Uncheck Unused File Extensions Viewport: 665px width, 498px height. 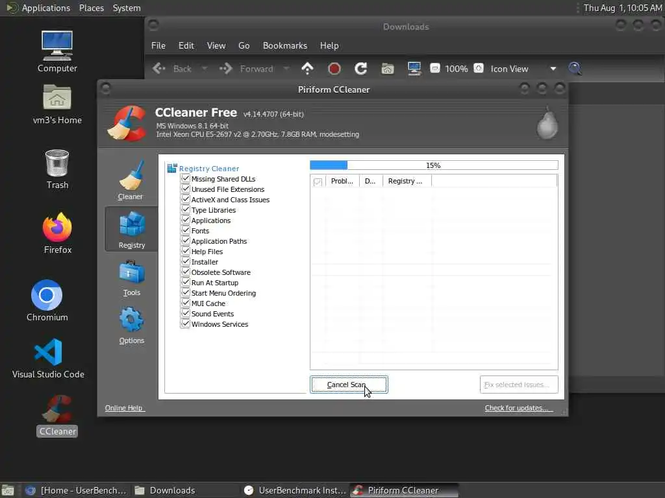click(x=185, y=189)
